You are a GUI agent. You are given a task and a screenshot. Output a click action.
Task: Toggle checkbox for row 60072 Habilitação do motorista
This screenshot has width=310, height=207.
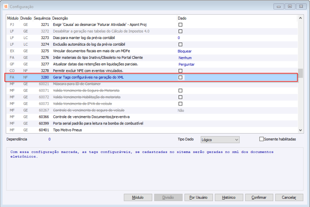(180, 97)
